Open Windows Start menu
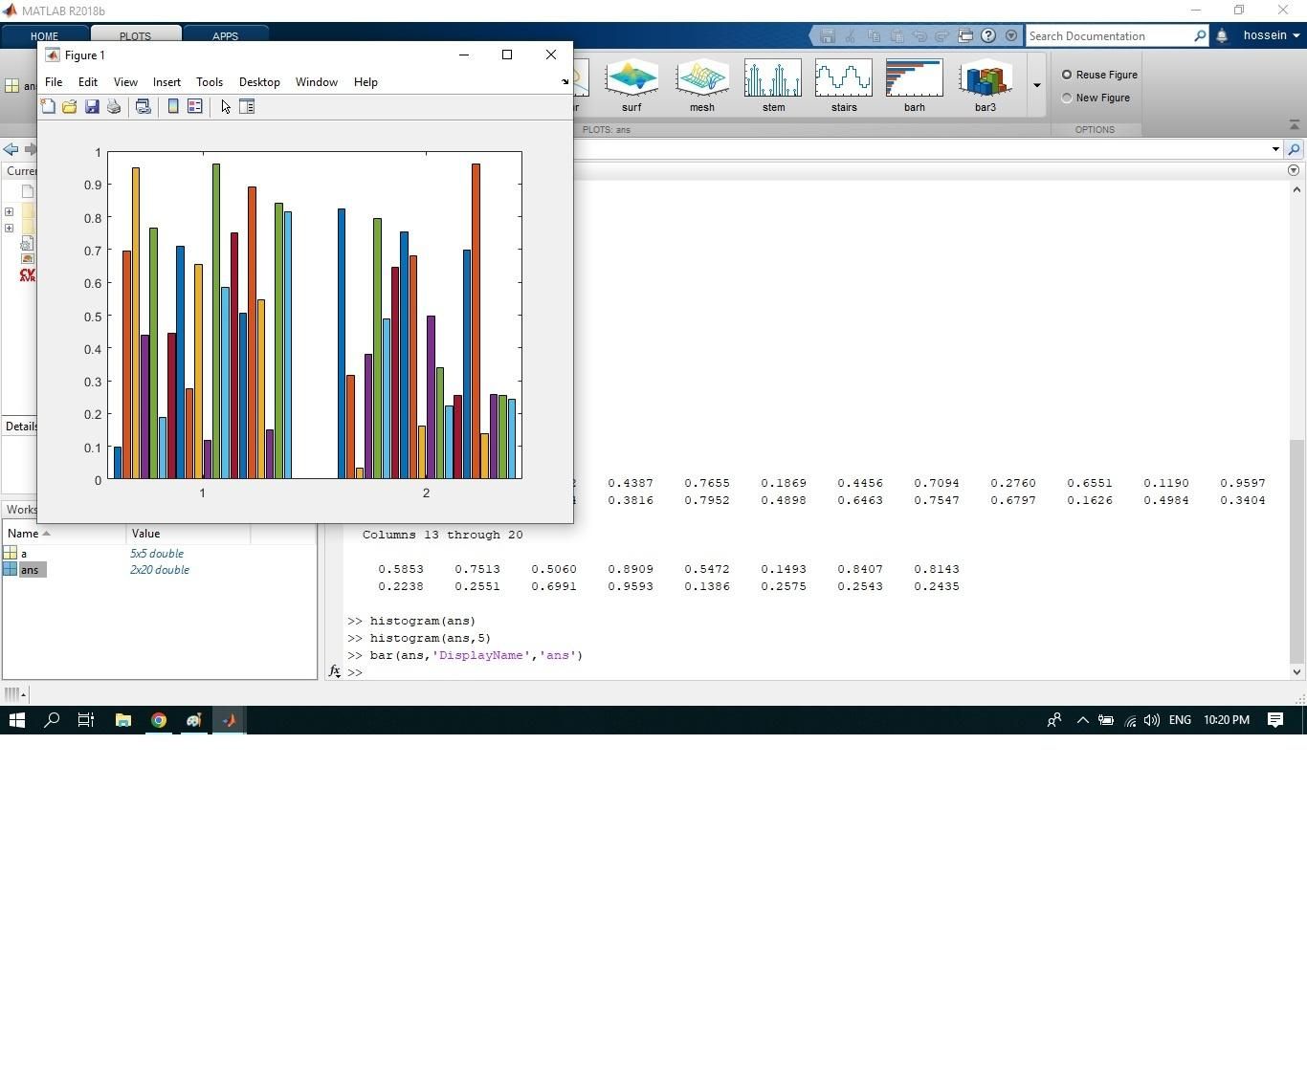The width and height of the screenshot is (1307, 1073). pyautogui.click(x=17, y=720)
